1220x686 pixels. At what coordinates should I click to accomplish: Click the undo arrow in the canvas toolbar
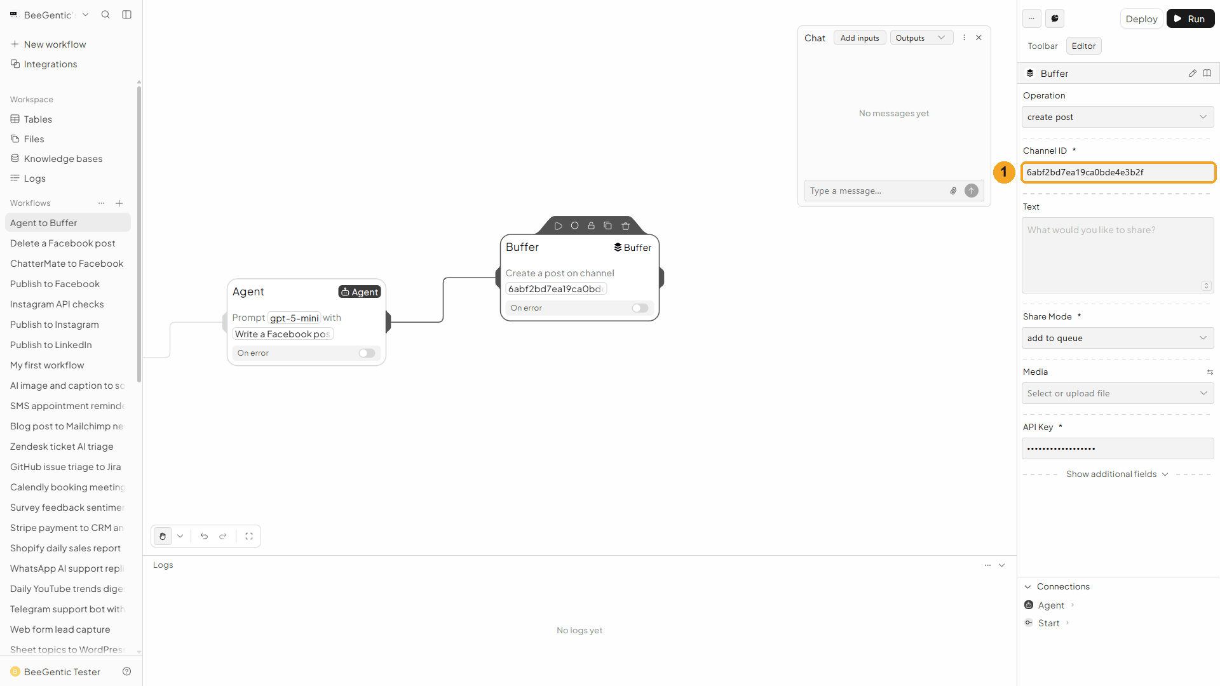click(204, 536)
